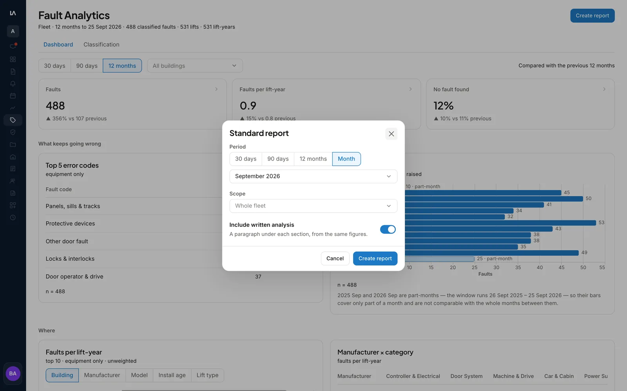Viewport: 627px width, 391px height.
Task: Open the All buildings dropdown
Action: point(195,66)
